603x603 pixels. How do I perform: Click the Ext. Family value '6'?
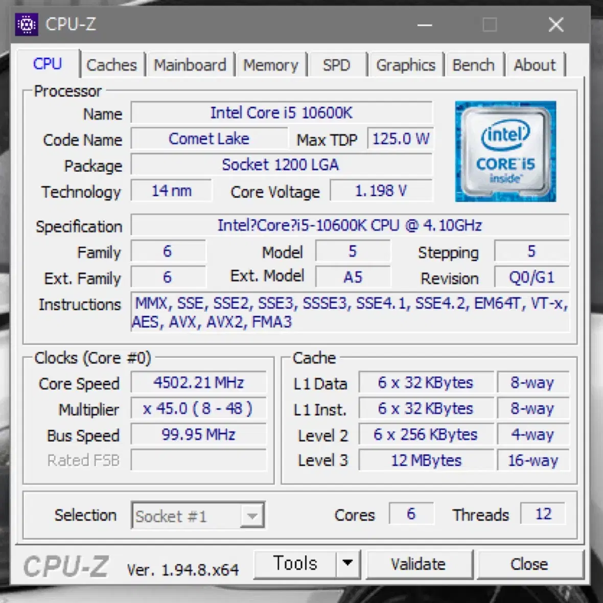[168, 277]
